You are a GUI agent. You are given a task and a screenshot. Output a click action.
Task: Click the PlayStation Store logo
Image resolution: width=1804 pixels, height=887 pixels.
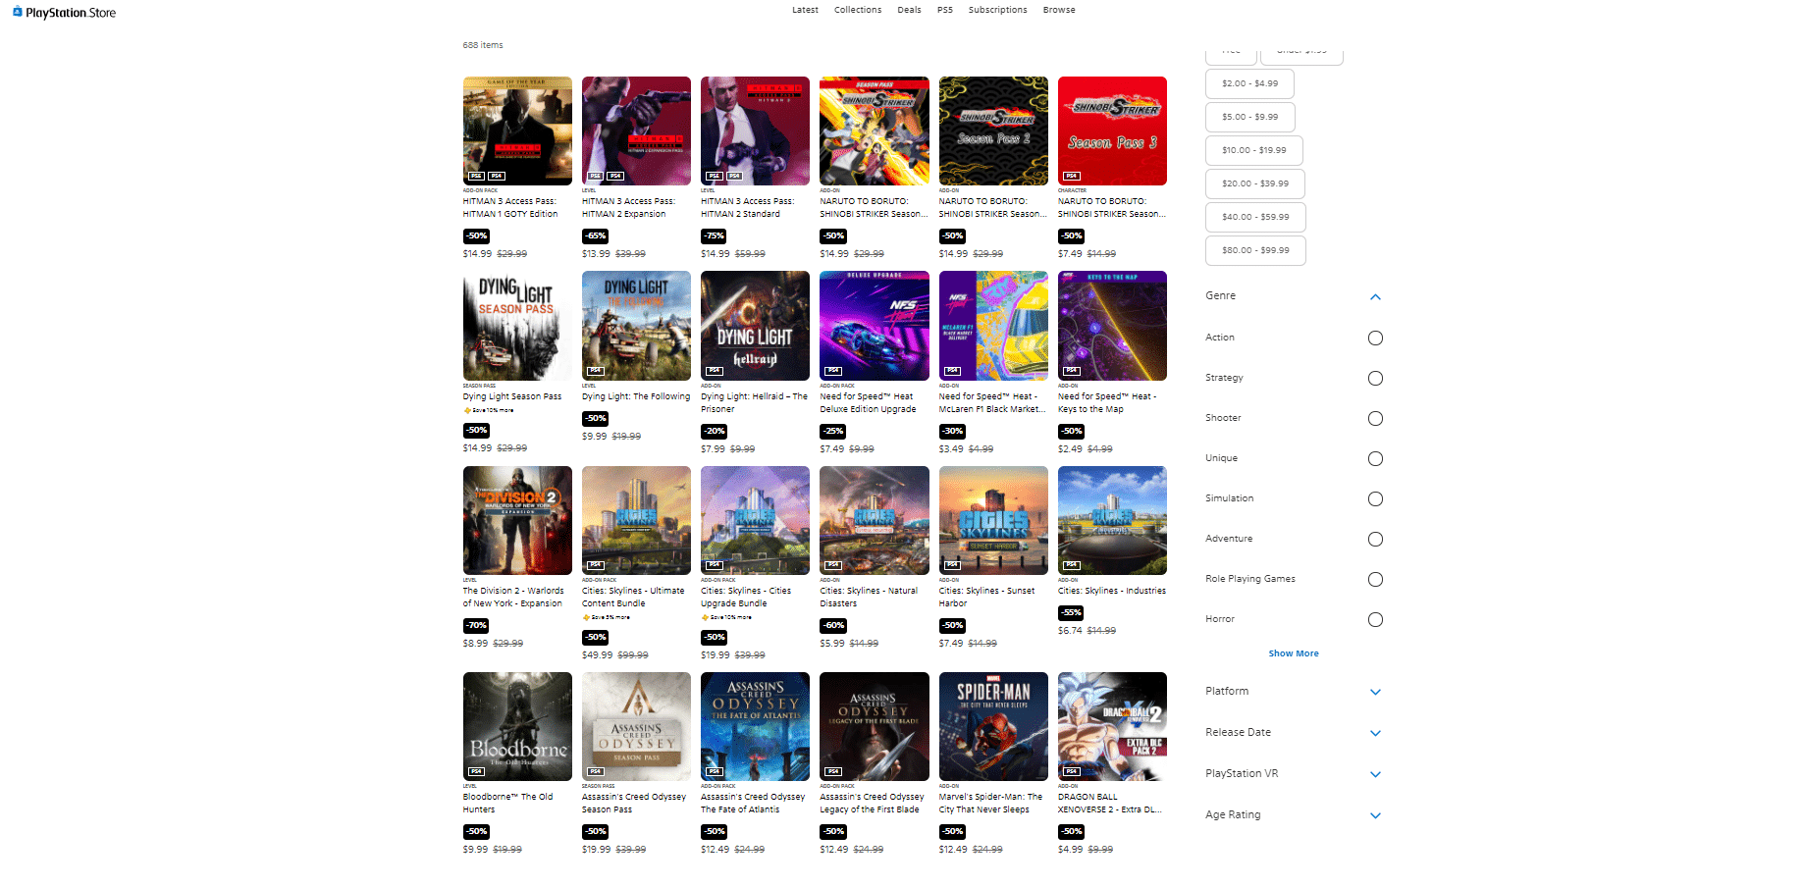click(x=65, y=13)
